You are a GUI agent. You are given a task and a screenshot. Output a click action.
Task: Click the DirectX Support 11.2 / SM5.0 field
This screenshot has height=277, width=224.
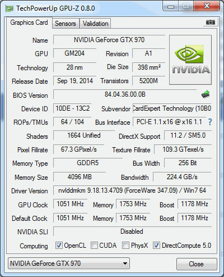(x=188, y=135)
